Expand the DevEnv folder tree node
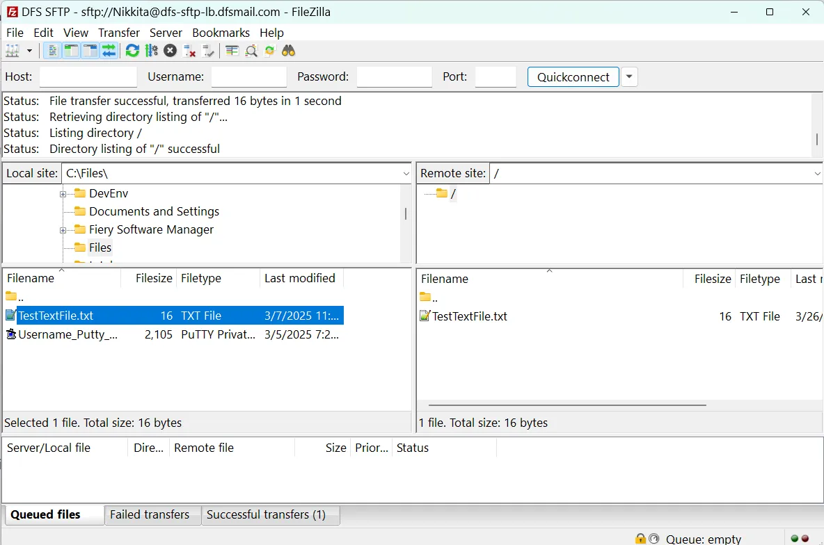824x545 pixels. [x=63, y=194]
